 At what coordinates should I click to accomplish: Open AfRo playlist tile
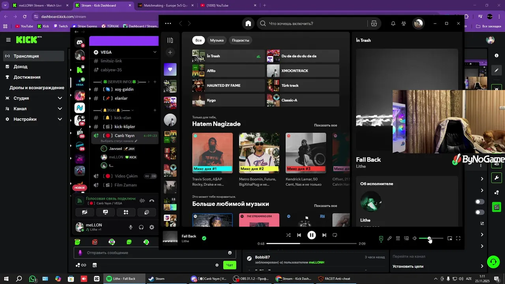click(228, 71)
